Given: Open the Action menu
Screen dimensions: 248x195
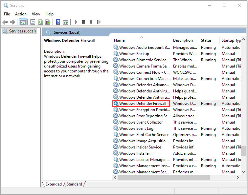Looking at the screenshot, I should 21,14.
